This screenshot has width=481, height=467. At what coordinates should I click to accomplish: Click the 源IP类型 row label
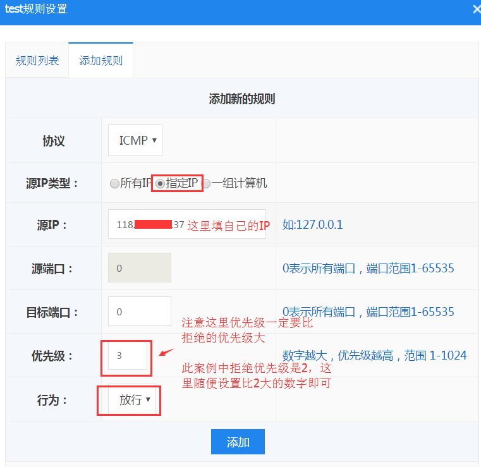pyautogui.click(x=53, y=184)
